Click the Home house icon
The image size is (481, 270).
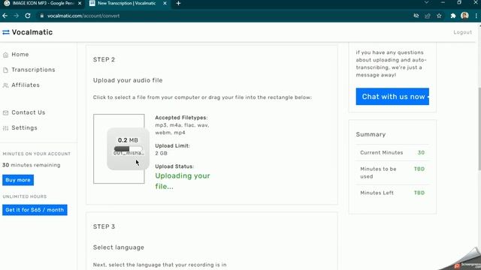coord(5,55)
